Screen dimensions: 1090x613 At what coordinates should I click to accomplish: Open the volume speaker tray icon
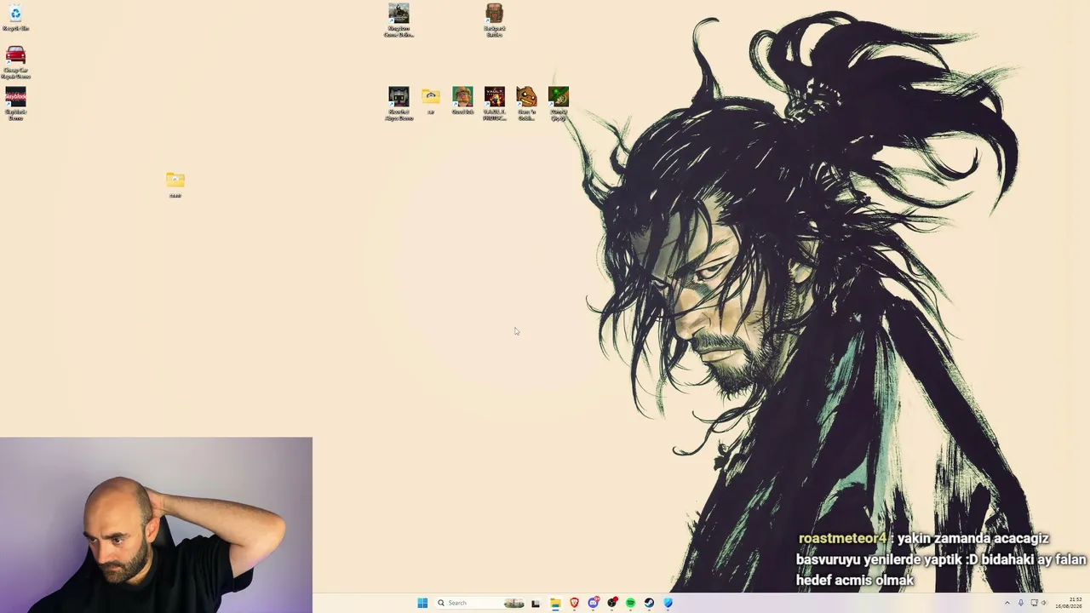[1044, 603]
